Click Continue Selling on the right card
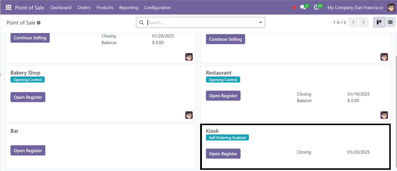The image size is (397, 171). click(225, 39)
